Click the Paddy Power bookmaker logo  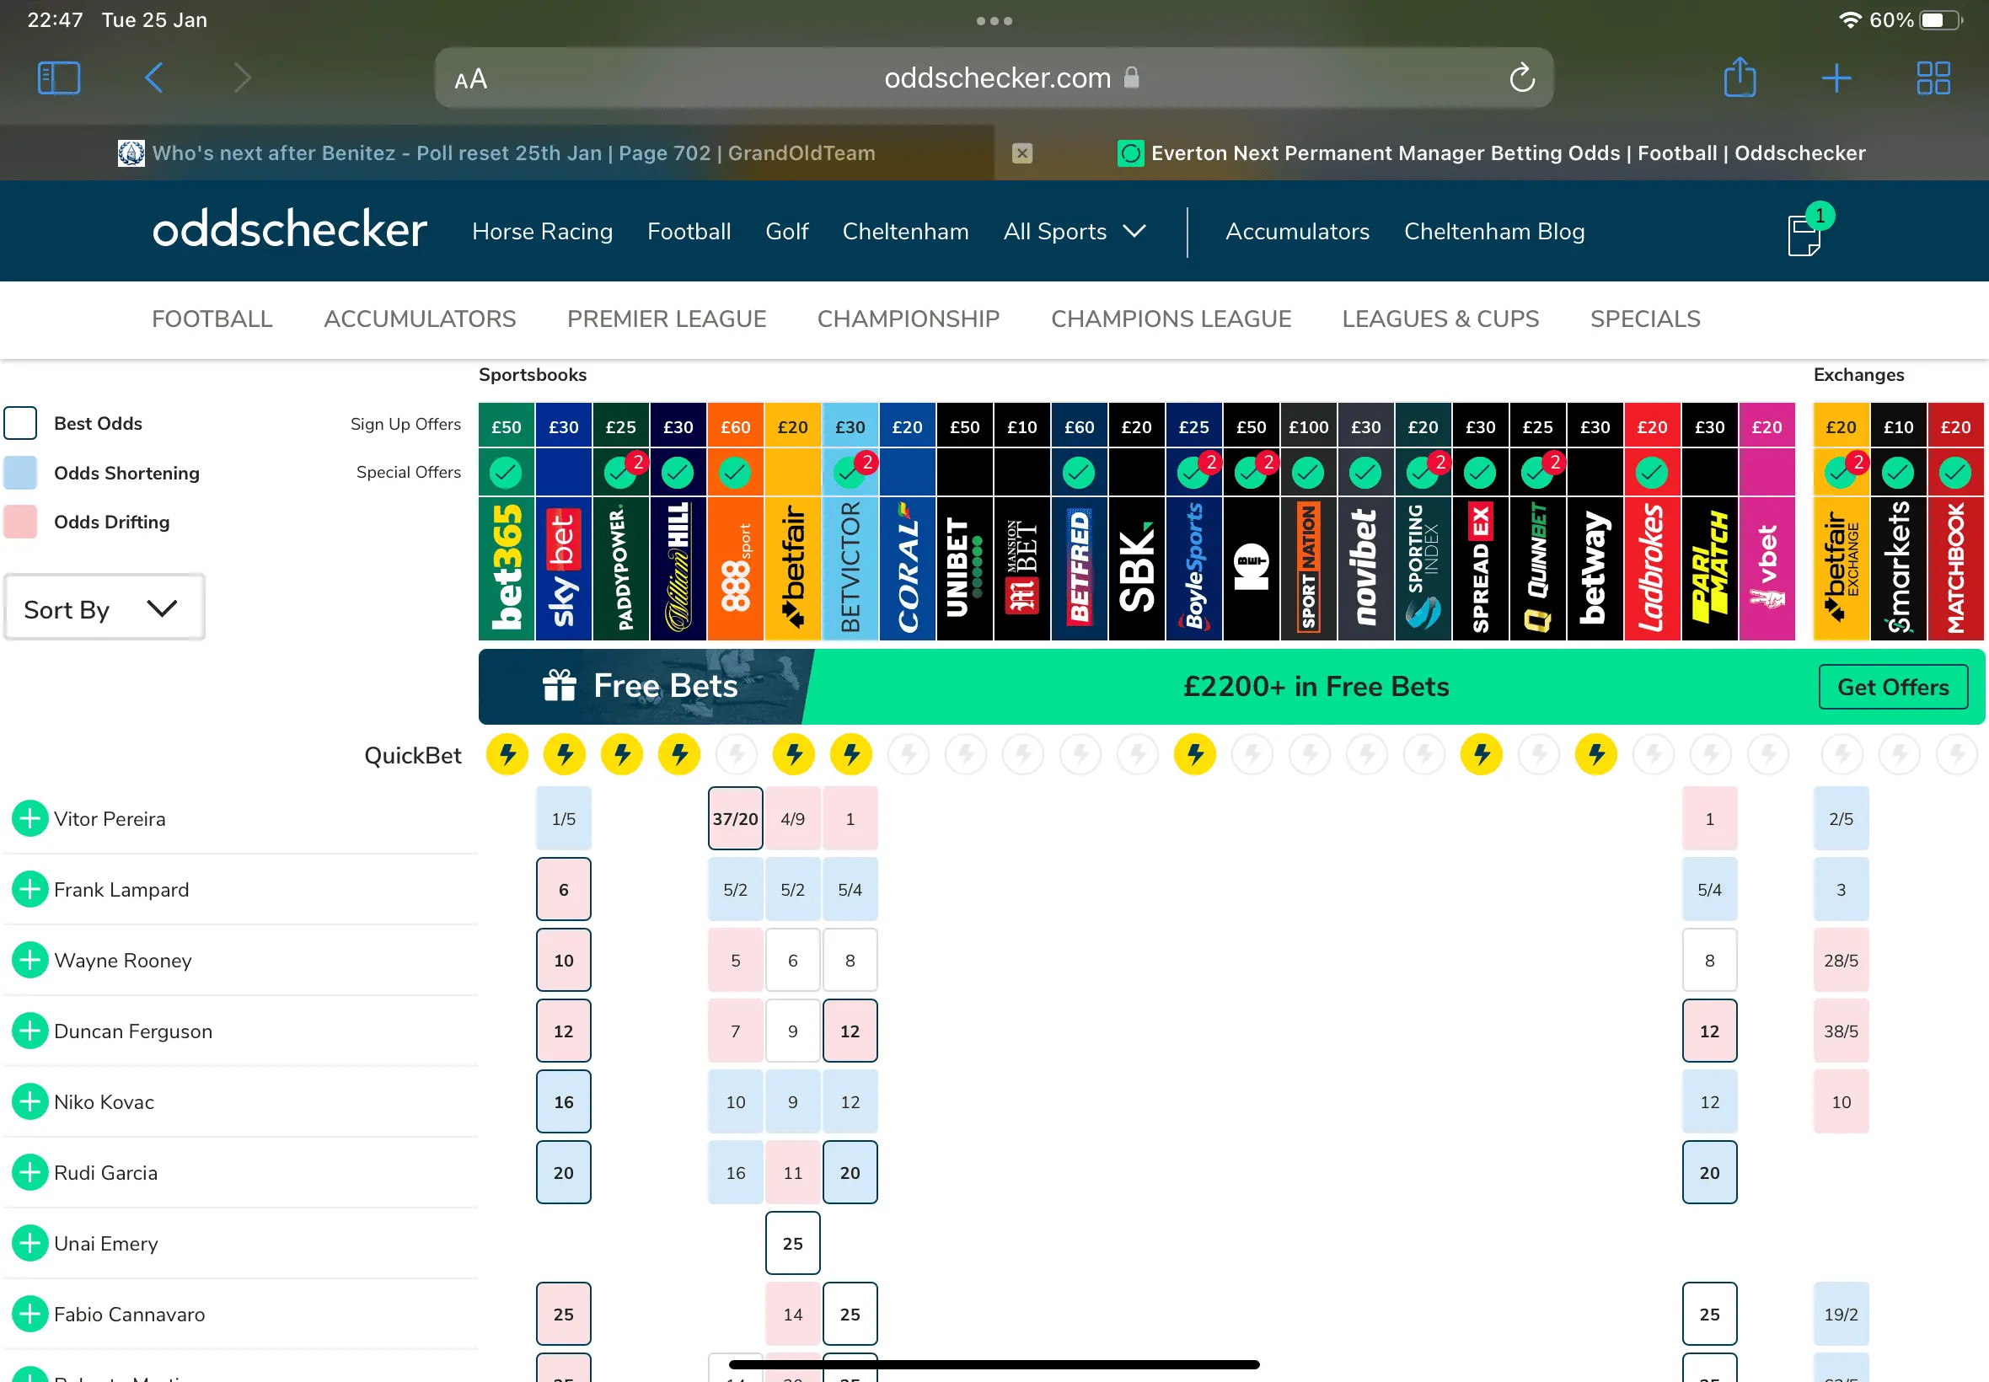pos(621,568)
